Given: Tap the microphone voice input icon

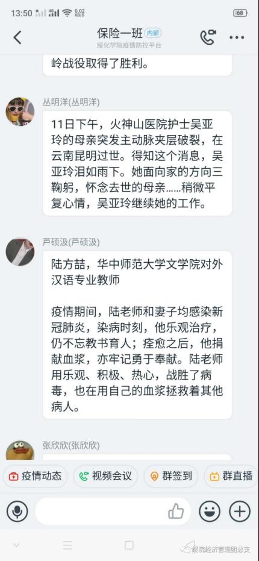Looking at the screenshot, I should click(17, 511).
